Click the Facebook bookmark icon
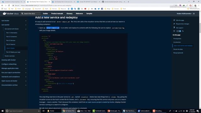The width and height of the screenshot is (201, 113). click(x=102, y=9)
